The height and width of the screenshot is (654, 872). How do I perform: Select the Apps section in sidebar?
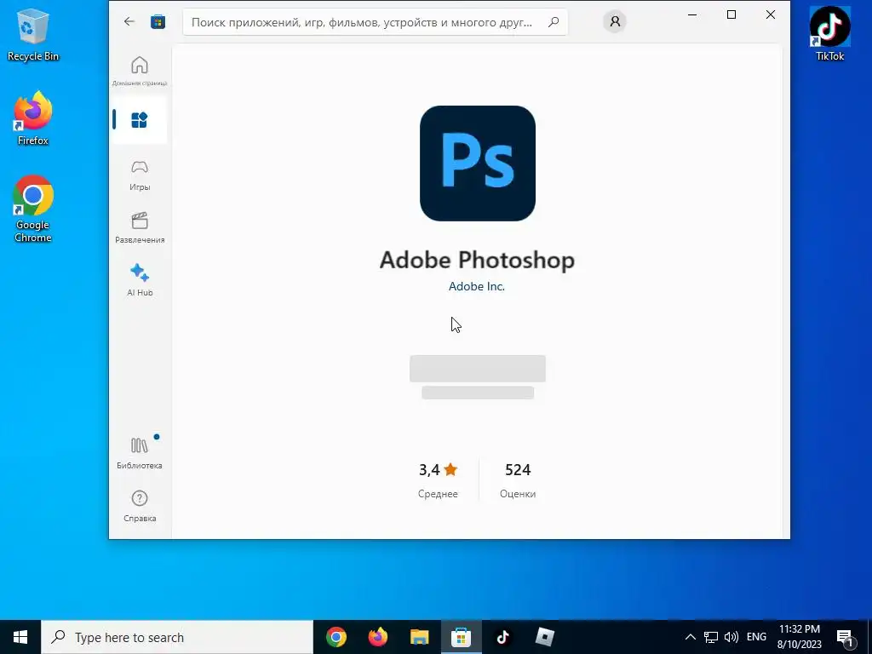[x=139, y=120]
